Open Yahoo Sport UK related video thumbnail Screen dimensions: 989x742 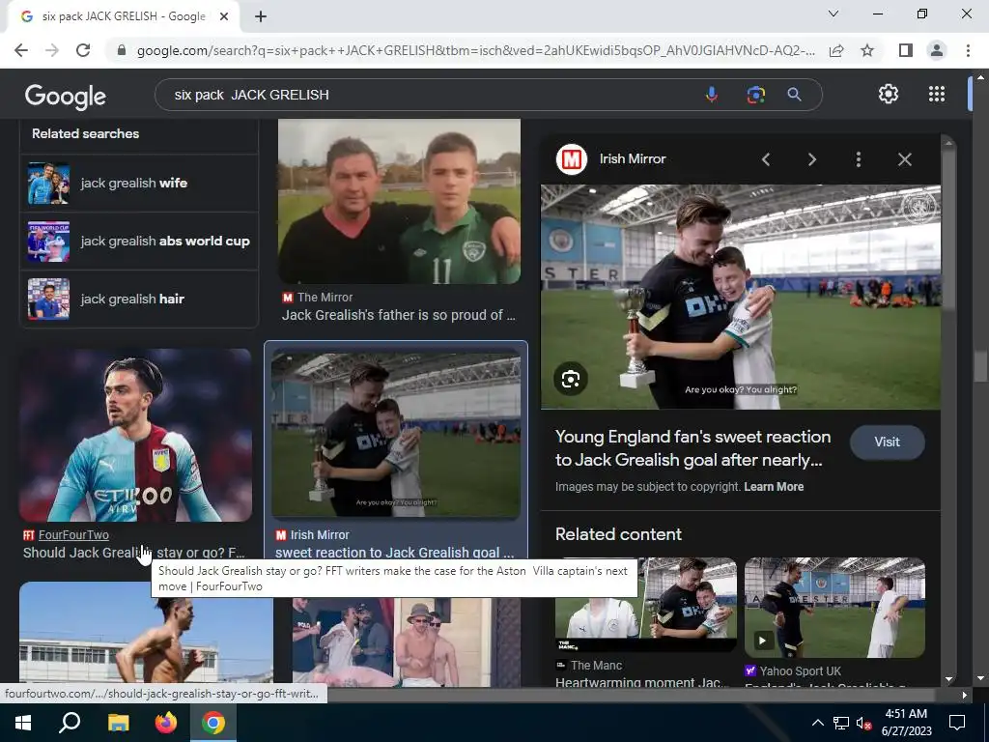click(x=834, y=608)
